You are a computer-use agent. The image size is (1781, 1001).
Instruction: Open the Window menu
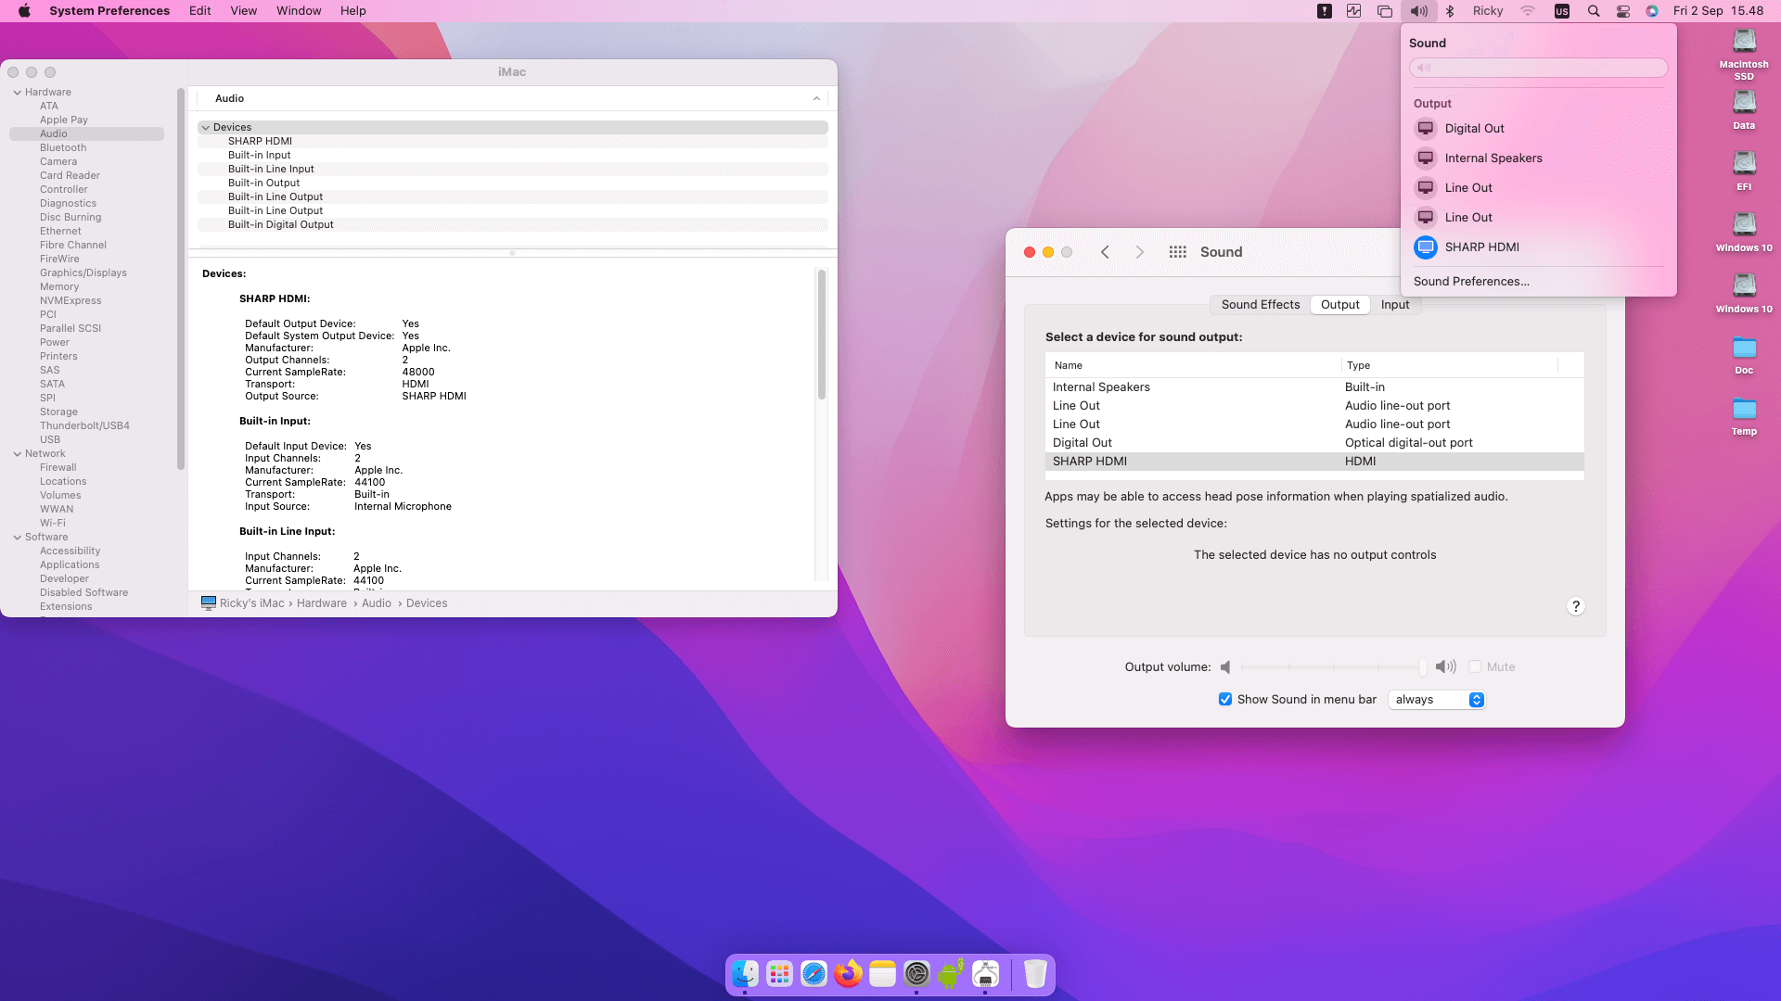click(298, 10)
